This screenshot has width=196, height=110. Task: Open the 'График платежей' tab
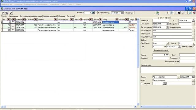click(50, 16)
